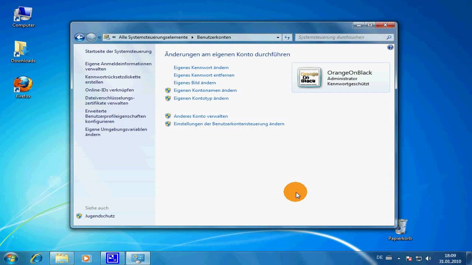Click the shield beside Eigenen Kontotyp ändern
Image resolution: width=472 pixels, height=265 pixels.
168,98
